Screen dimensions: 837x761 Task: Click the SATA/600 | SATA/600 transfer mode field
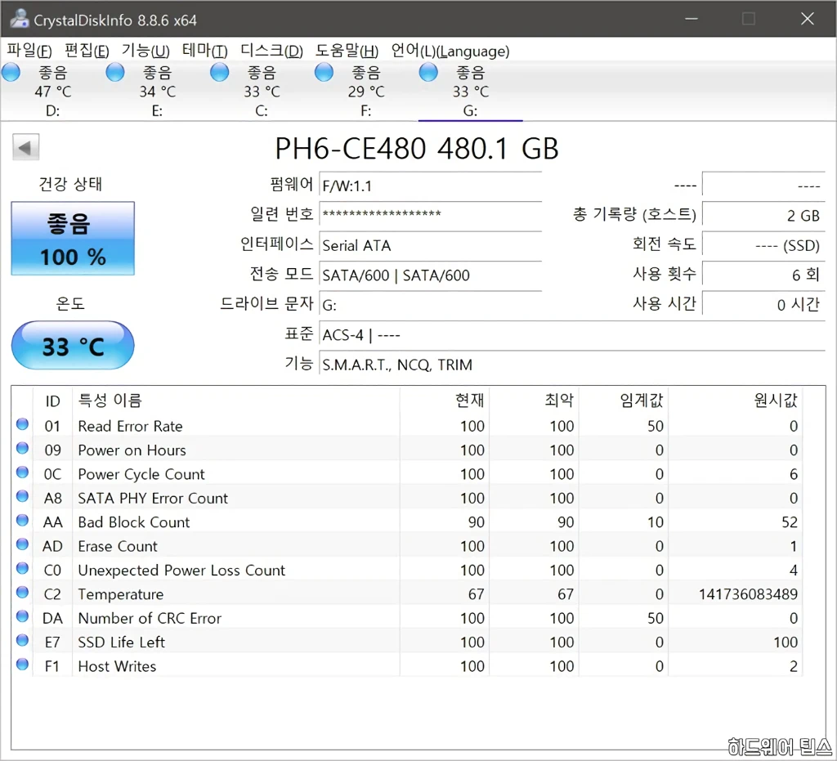click(x=430, y=275)
